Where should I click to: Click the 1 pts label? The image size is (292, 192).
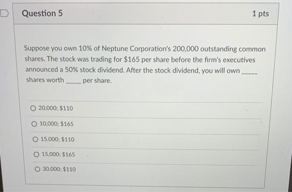click(260, 14)
